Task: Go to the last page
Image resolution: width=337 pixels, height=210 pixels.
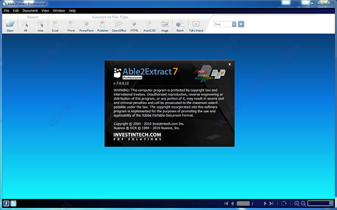Action: tap(271, 203)
